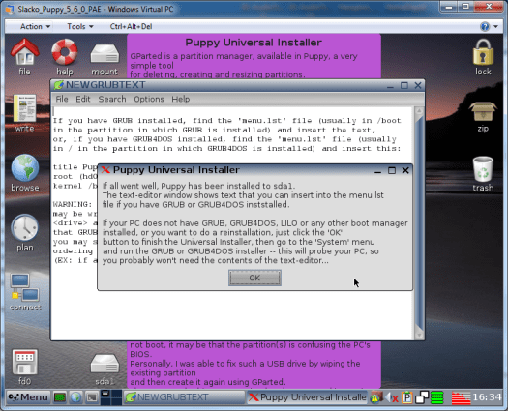This screenshot has height=411, width=508.
Task: Maximize the NEWGRUBTEXT editor window
Action: [404, 85]
